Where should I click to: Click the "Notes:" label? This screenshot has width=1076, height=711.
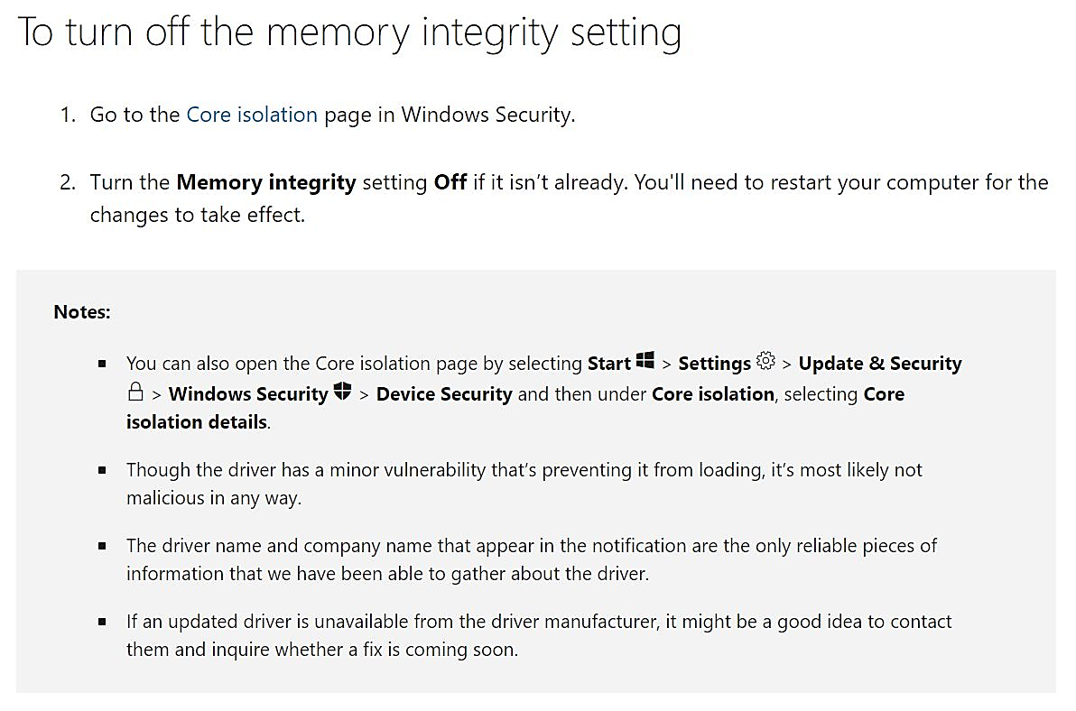82,312
